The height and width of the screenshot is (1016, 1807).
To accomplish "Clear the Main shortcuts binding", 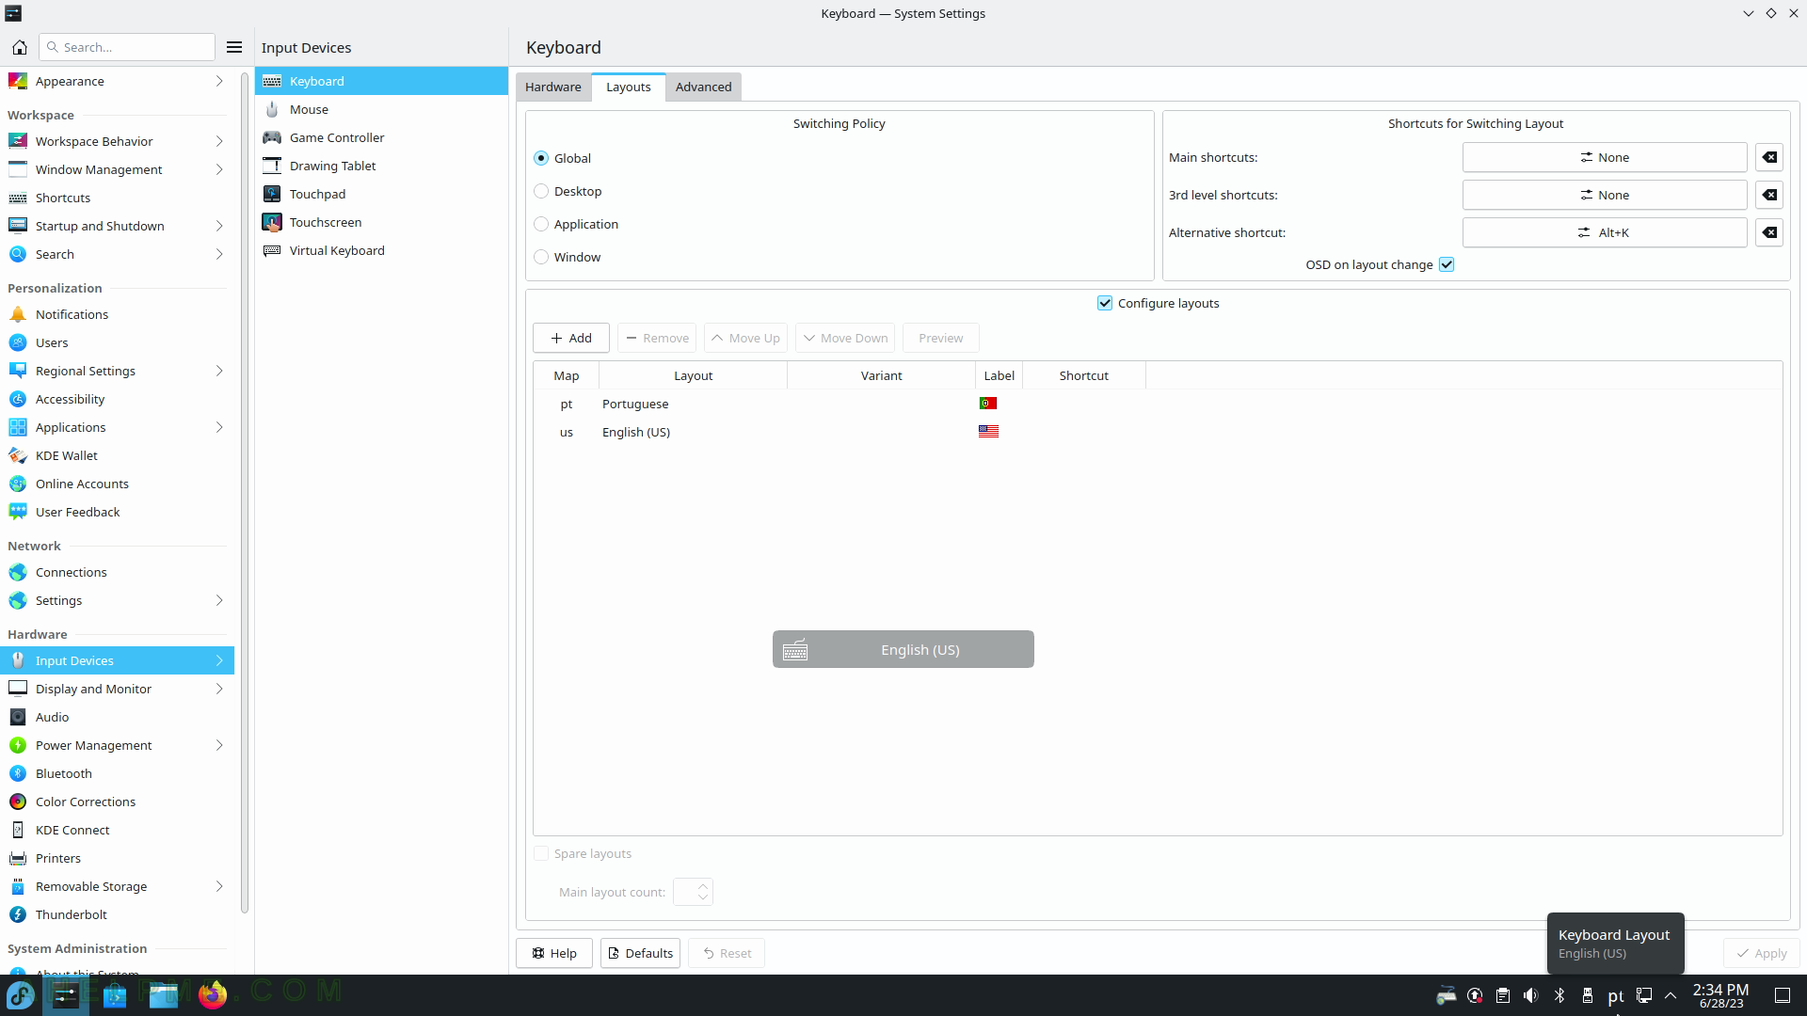I will (x=1769, y=157).
